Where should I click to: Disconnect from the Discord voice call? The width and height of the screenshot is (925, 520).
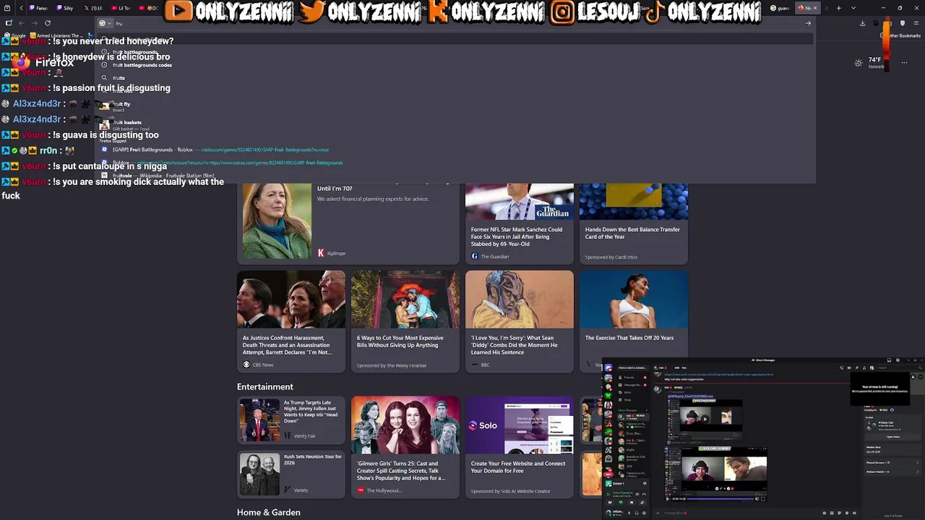(x=644, y=494)
